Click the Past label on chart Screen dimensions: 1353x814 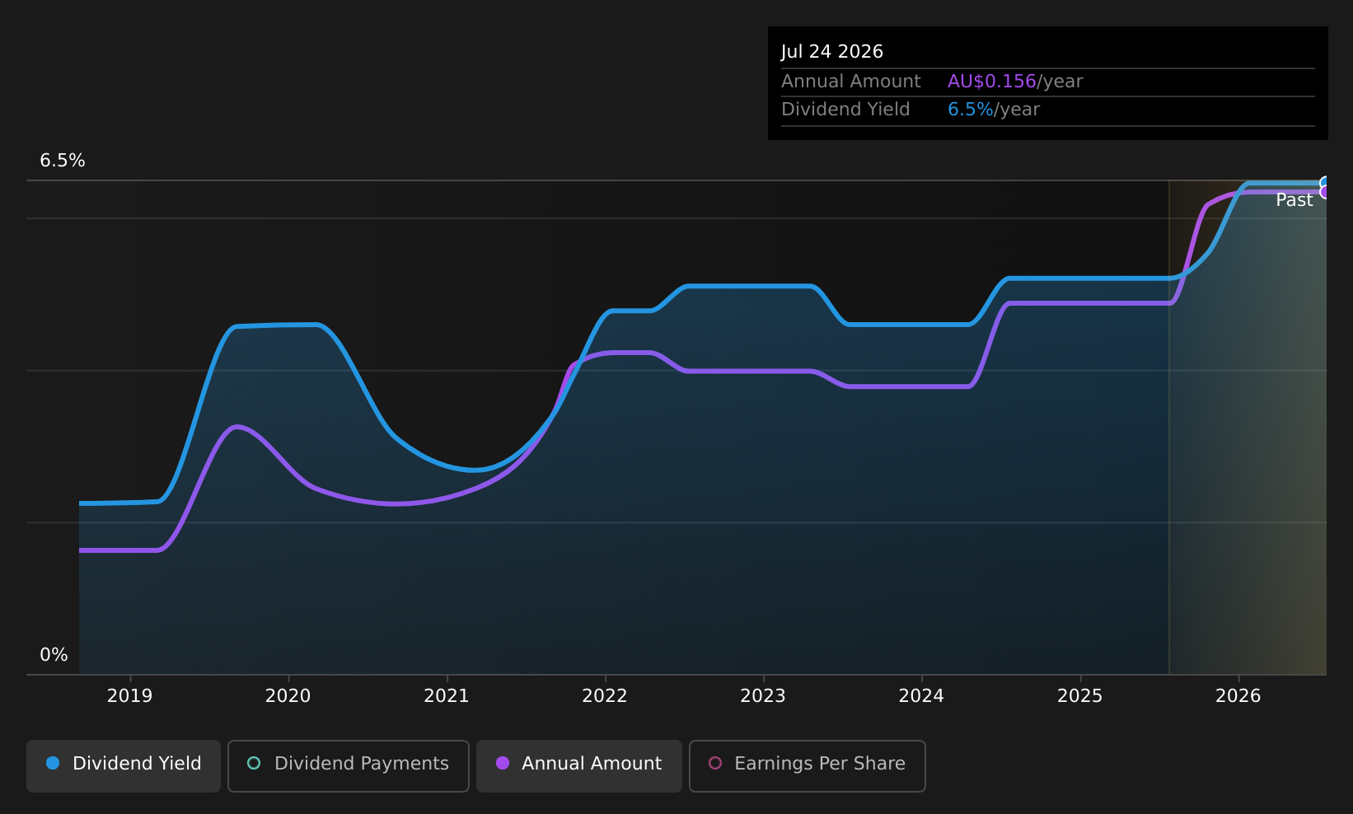[x=1294, y=200]
